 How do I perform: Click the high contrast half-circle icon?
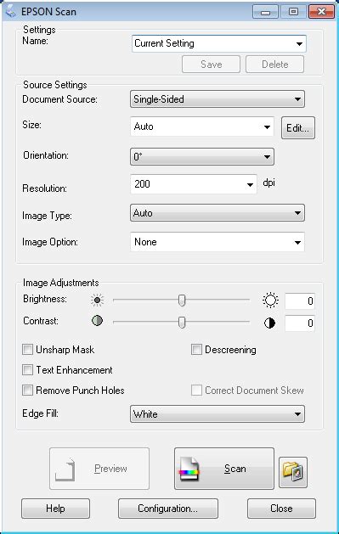tap(269, 323)
